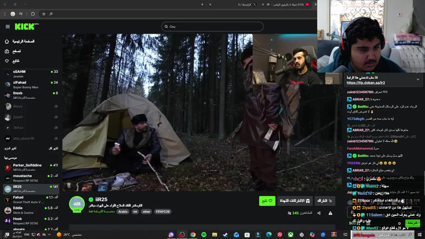Screen dimensions: 425x239
Task: Select offline channel iNyez
Action: click(x=31, y=106)
